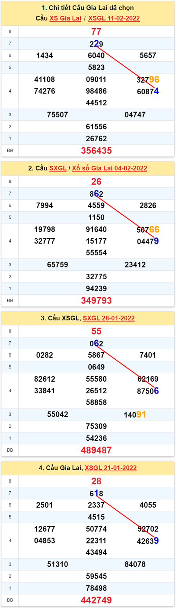Click number 32796 with orange digits

point(148,80)
